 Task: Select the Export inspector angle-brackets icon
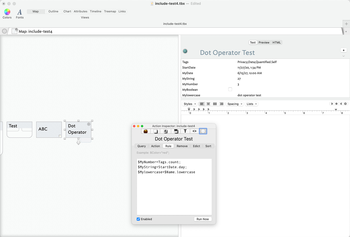[194, 131]
